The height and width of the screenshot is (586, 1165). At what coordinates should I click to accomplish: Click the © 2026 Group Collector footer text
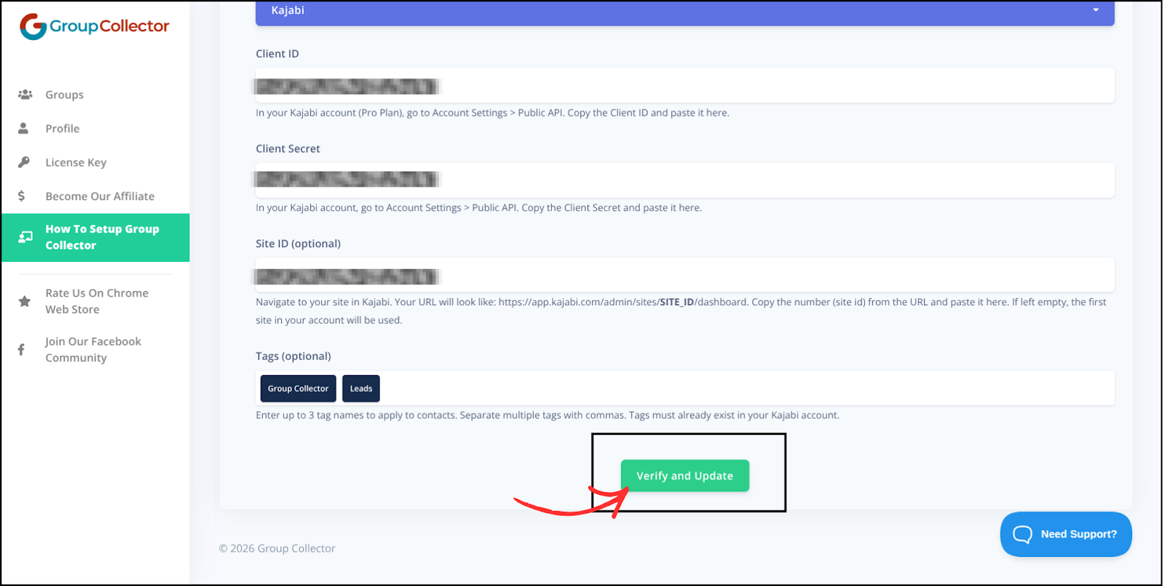pos(277,549)
